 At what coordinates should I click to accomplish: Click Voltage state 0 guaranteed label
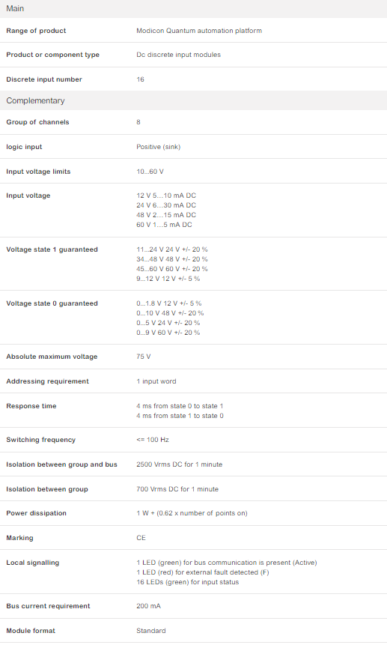pyautogui.click(x=52, y=303)
